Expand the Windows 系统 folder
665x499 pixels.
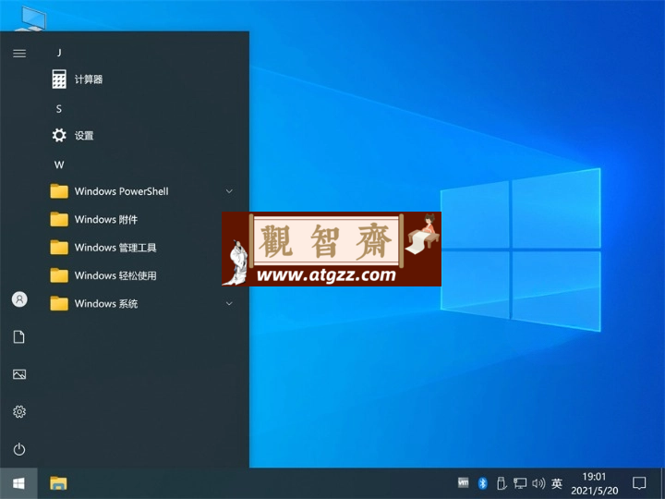click(x=143, y=303)
